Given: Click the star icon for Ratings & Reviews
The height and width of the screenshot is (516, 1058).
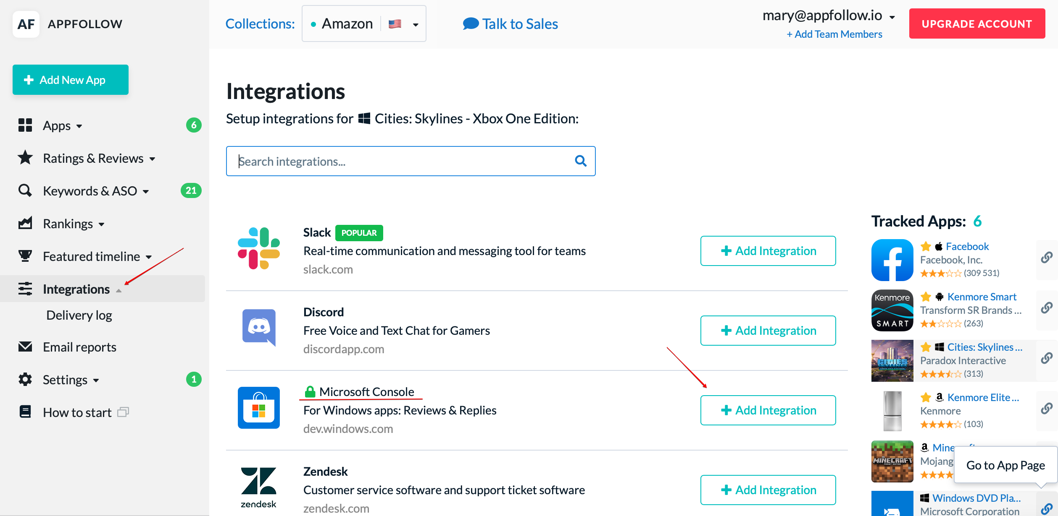Looking at the screenshot, I should (x=25, y=158).
